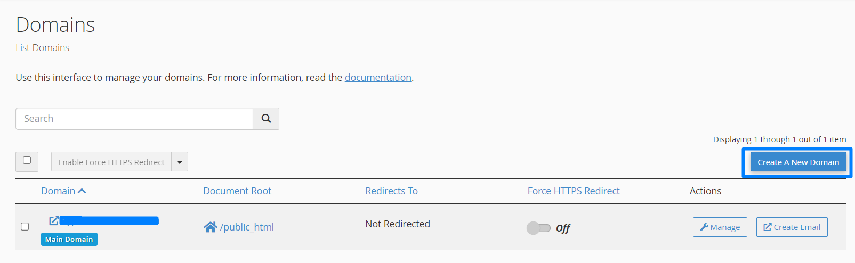Image resolution: width=855 pixels, height=263 pixels.
Task: Click the magnifying glass search icon
Action: click(266, 119)
